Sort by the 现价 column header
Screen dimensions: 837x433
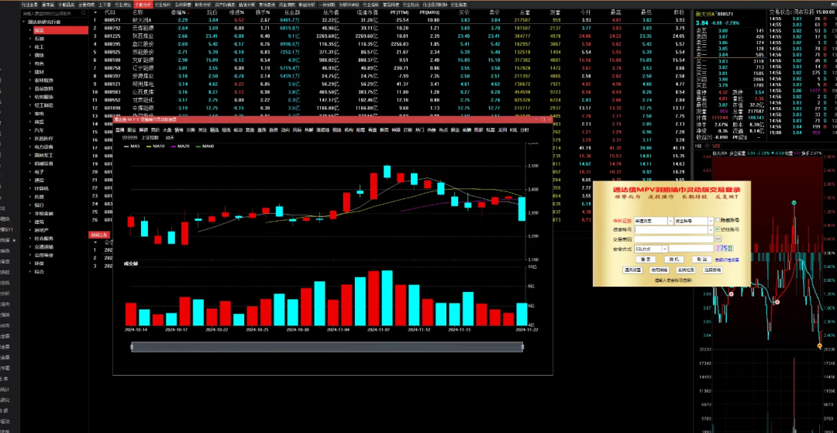(212, 11)
